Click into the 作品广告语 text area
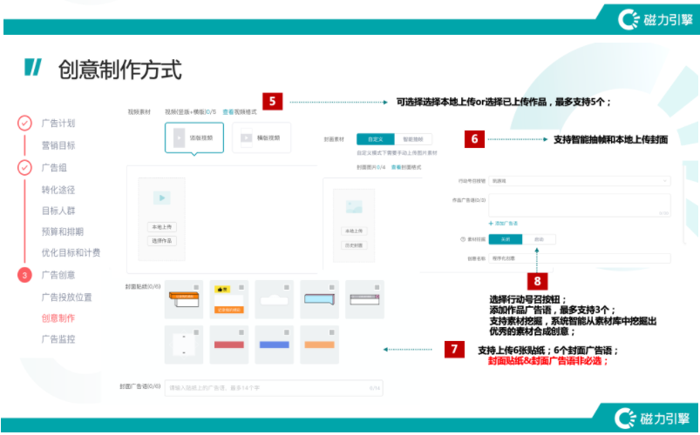 tap(580, 205)
